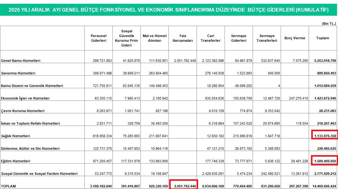Select the "Genel Kamu Hizmetleri" row label
338x189 pixels.
pos(21,61)
